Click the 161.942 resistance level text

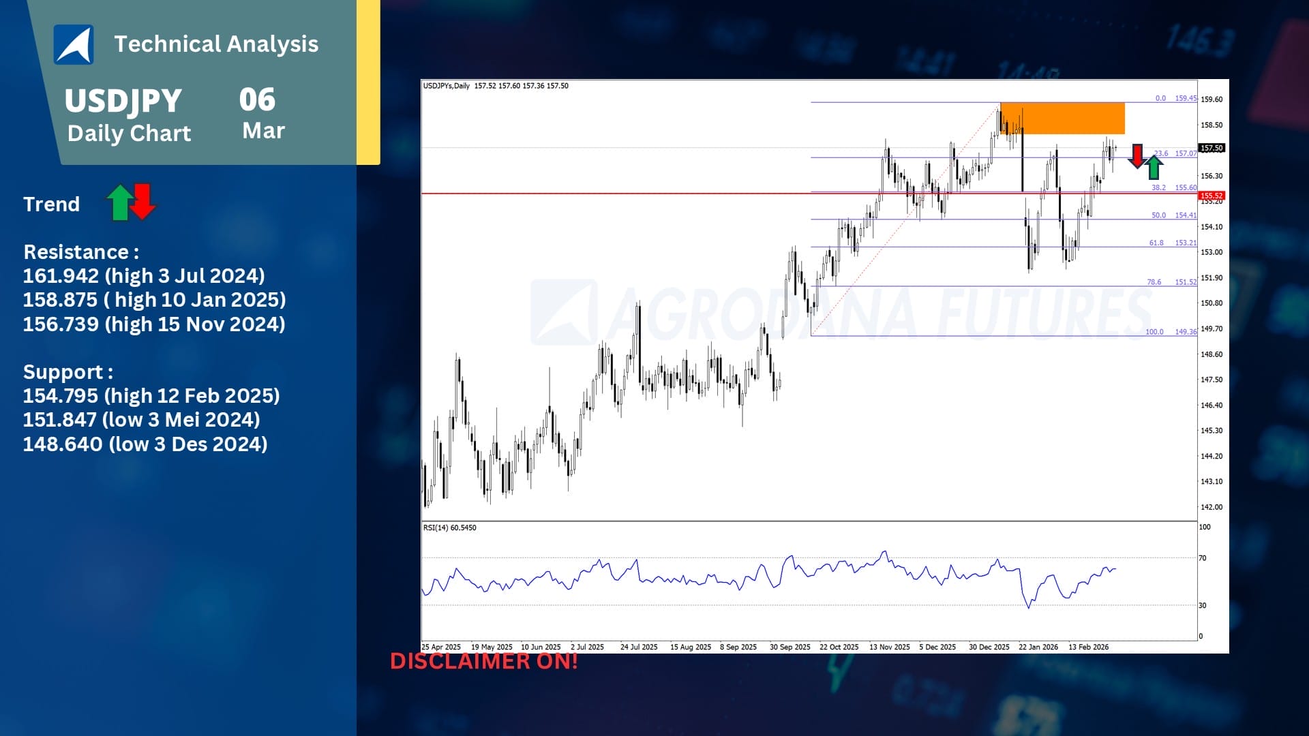(144, 276)
